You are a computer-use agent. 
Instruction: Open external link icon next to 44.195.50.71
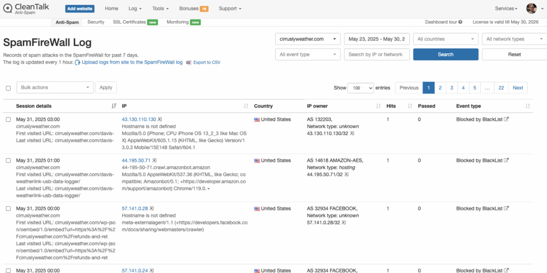click(154, 161)
